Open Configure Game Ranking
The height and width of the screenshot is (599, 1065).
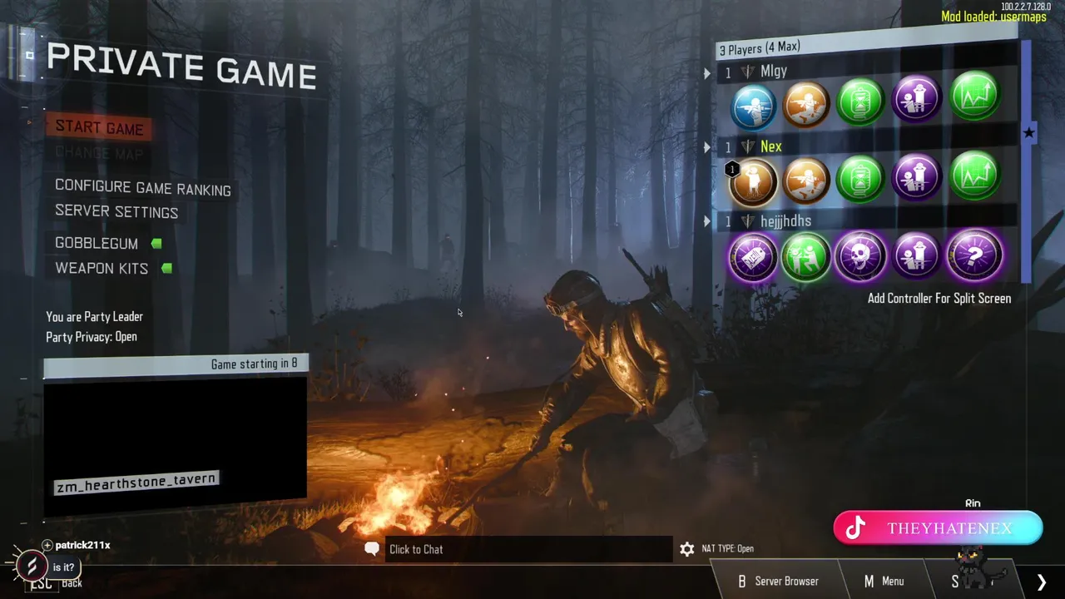143,188
